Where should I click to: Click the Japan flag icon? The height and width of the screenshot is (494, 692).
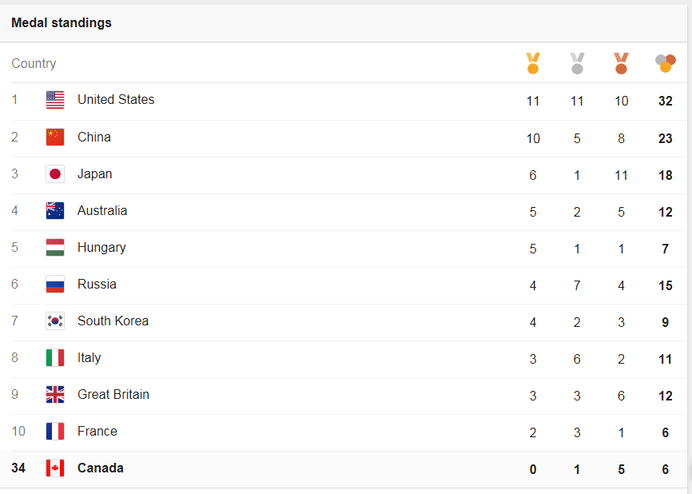(x=55, y=174)
